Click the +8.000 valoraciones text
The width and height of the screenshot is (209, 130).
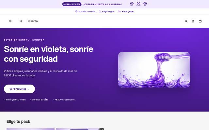63,100
